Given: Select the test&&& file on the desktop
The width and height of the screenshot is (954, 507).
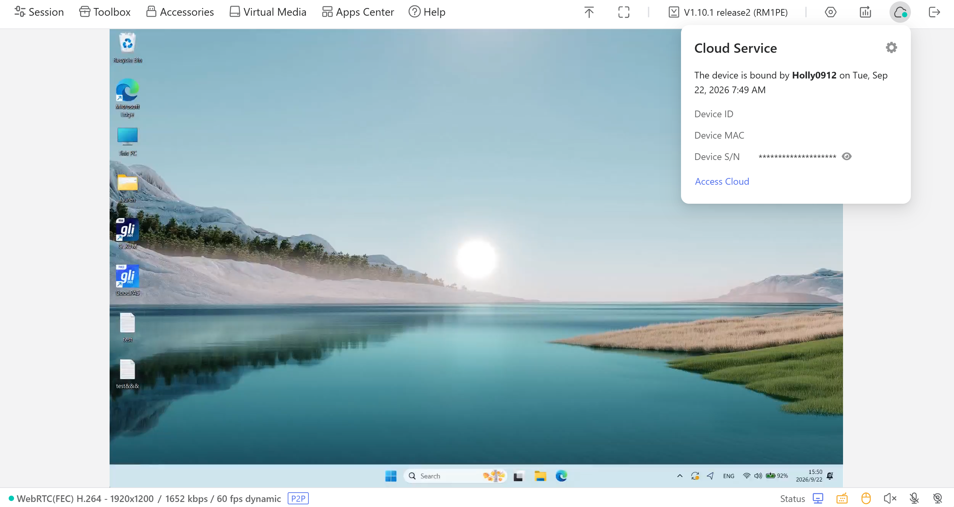Looking at the screenshot, I should tap(127, 374).
